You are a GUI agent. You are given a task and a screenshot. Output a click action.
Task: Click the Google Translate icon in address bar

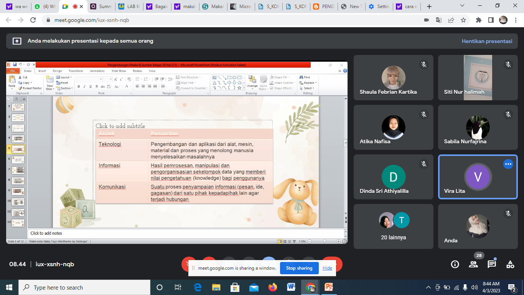point(439,20)
